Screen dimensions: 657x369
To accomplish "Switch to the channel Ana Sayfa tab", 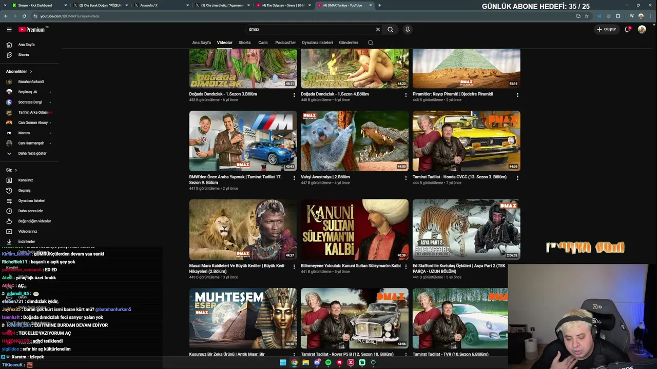I will pos(201,43).
